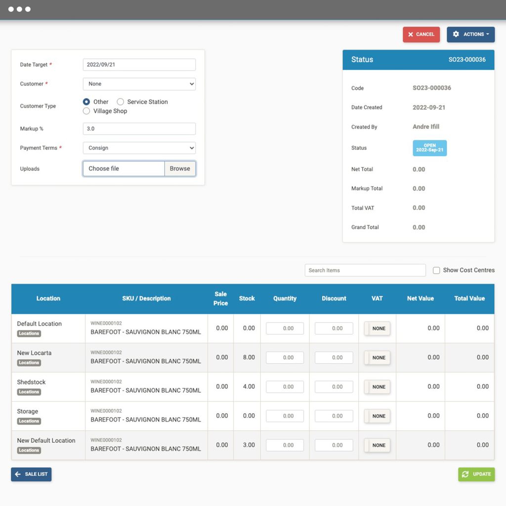
Task: Click BAREFOOT description in New Locarta row
Action: coord(146,361)
